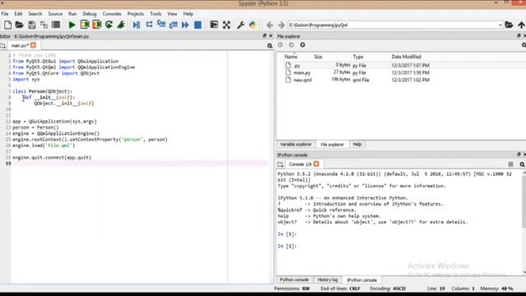
Task: Open the Source menu
Action: [x=55, y=14]
